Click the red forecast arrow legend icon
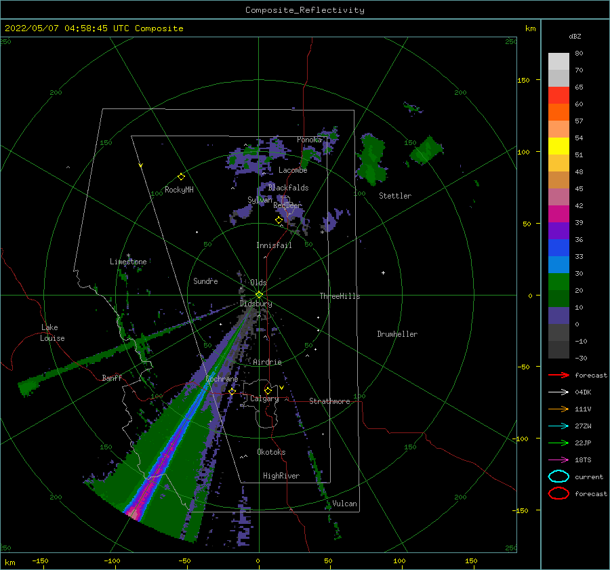Image resolution: width=610 pixels, height=570 pixels. click(558, 375)
